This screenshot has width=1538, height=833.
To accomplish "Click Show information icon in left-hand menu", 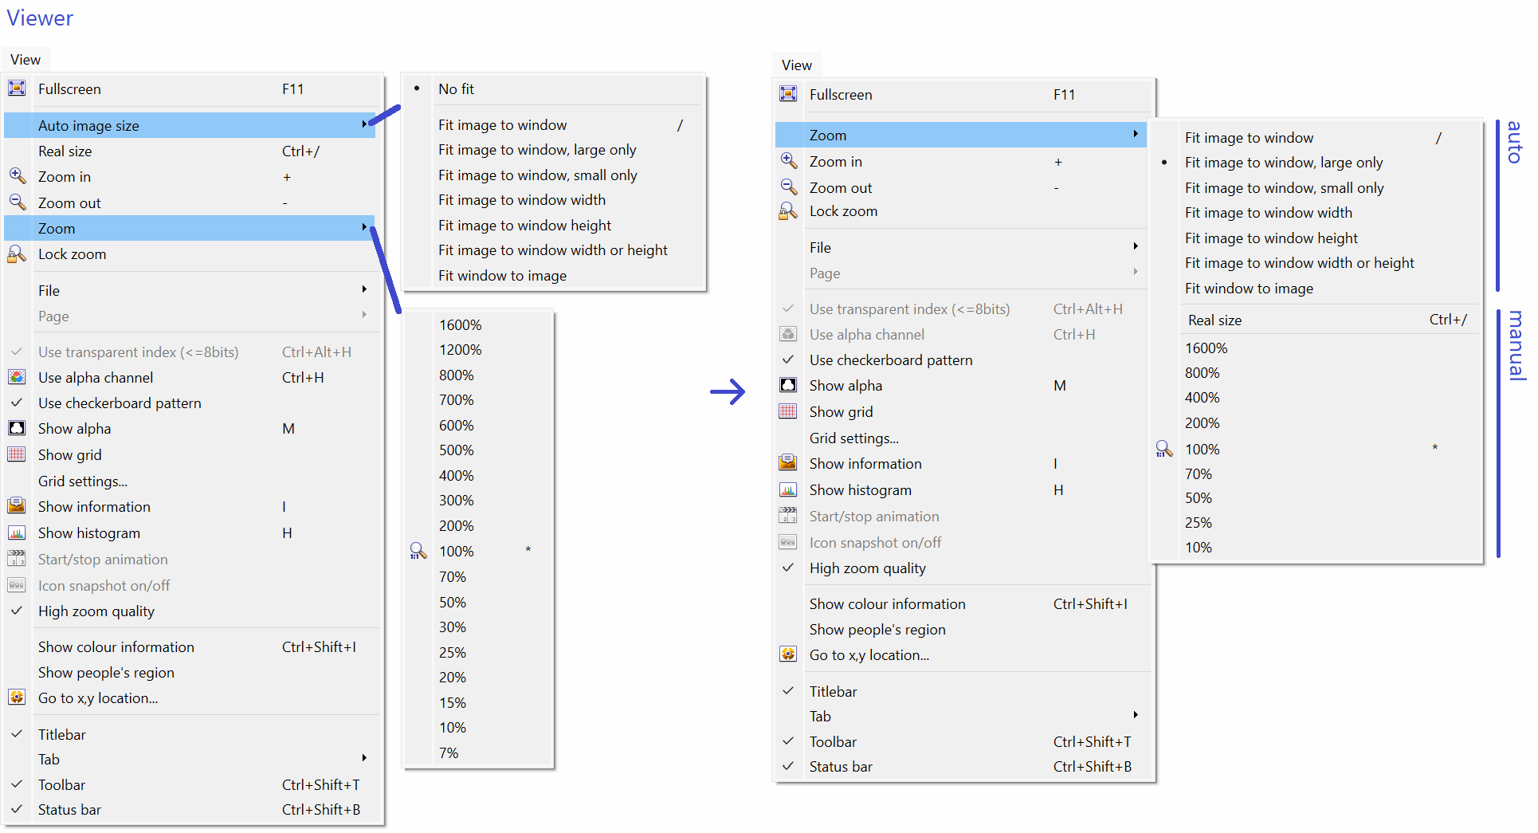I will [x=17, y=506].
